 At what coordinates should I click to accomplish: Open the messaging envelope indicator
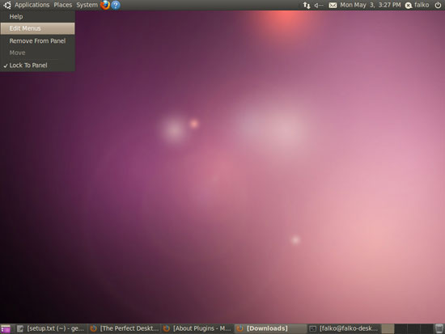coord(333,5)
